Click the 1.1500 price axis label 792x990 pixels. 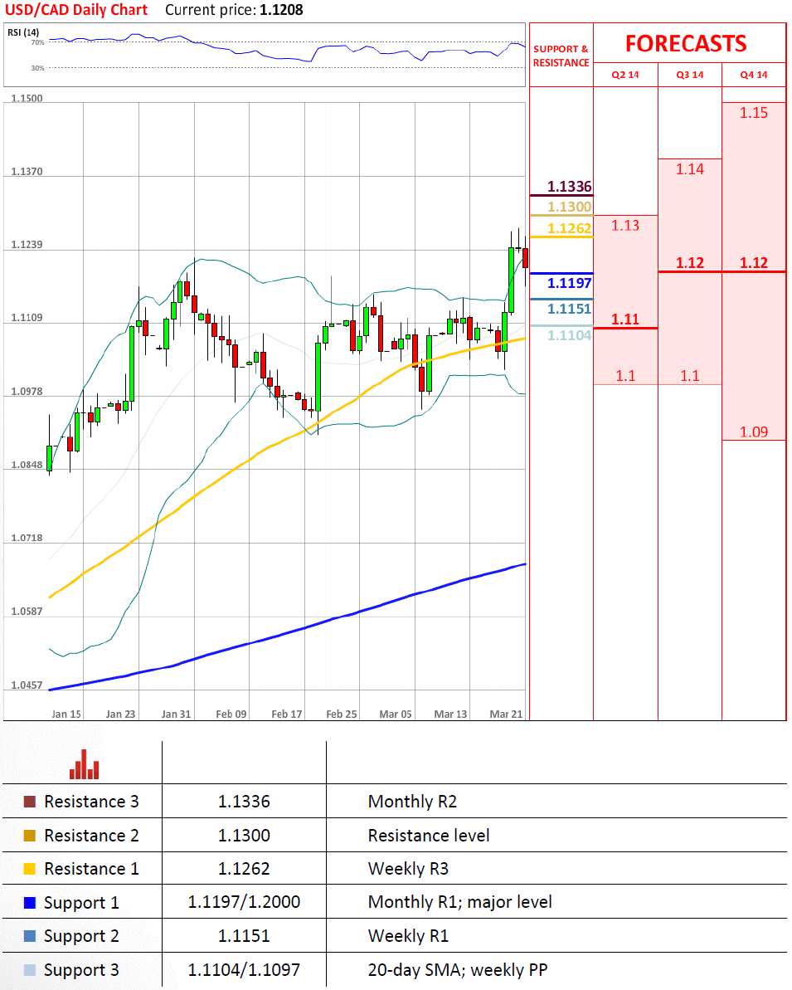pyautogui.click(x=27, y=99)
